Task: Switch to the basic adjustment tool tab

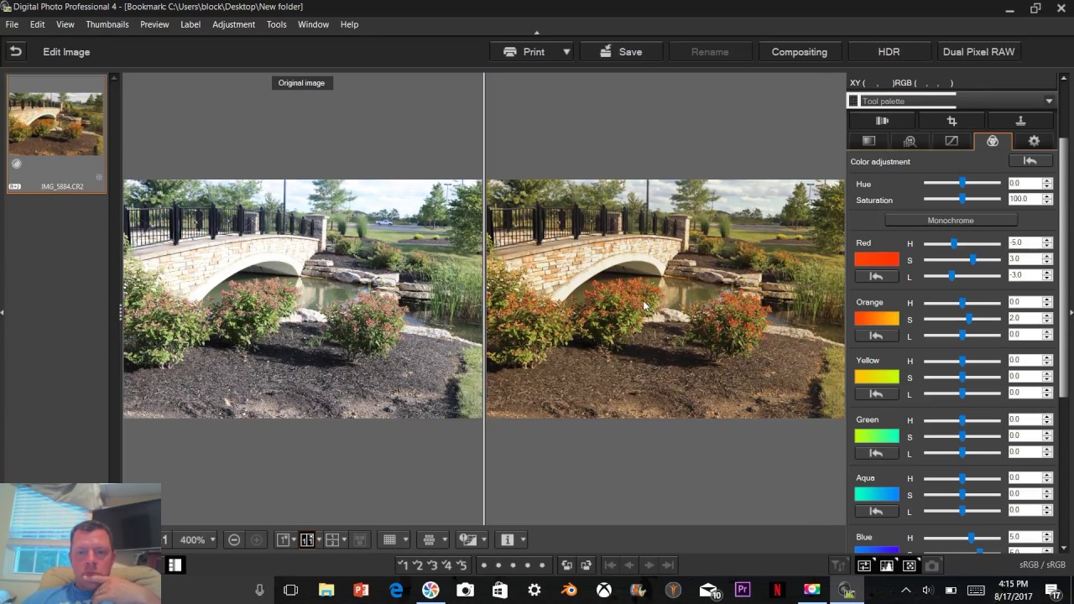Action: [869, 141]
